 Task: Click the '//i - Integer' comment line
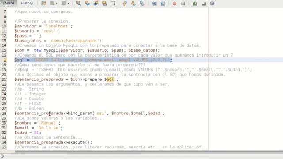coord(31,94)
